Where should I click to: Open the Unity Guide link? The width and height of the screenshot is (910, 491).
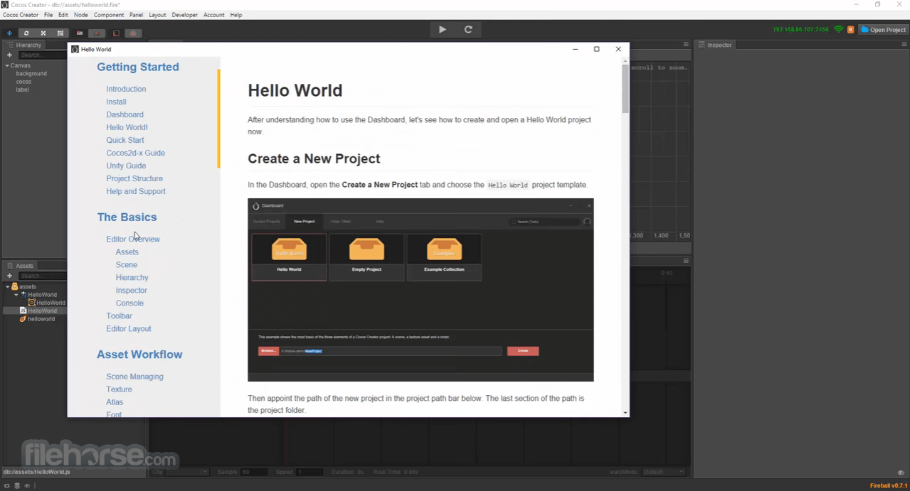[x=126, y=166]
